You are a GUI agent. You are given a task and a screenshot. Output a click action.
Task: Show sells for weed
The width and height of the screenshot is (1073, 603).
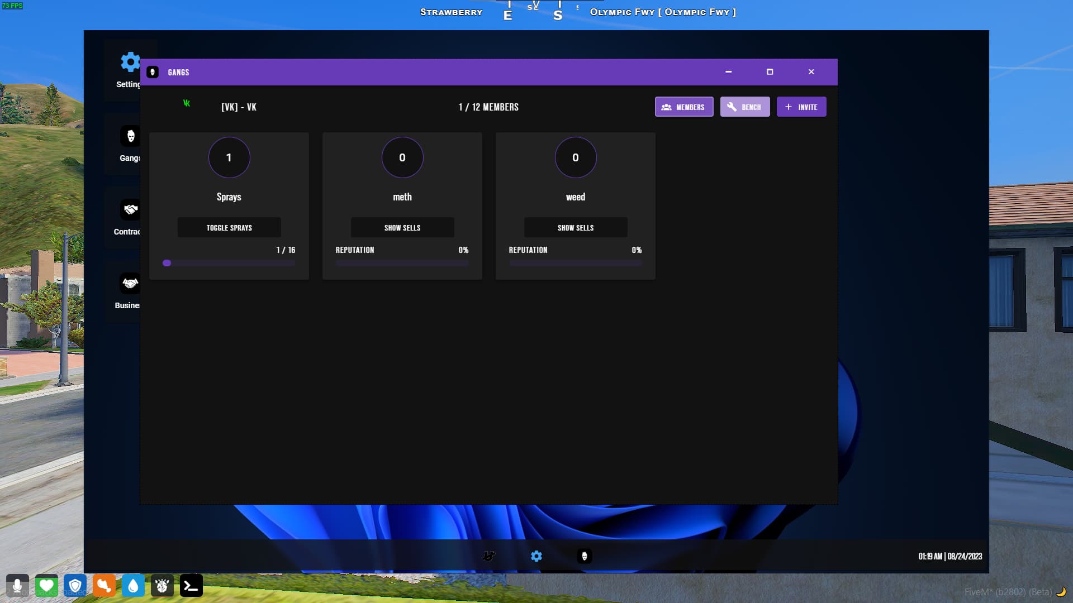[576, 228]
